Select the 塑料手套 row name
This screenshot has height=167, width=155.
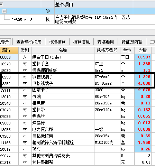pyautogui.click(x=63, y=64)
